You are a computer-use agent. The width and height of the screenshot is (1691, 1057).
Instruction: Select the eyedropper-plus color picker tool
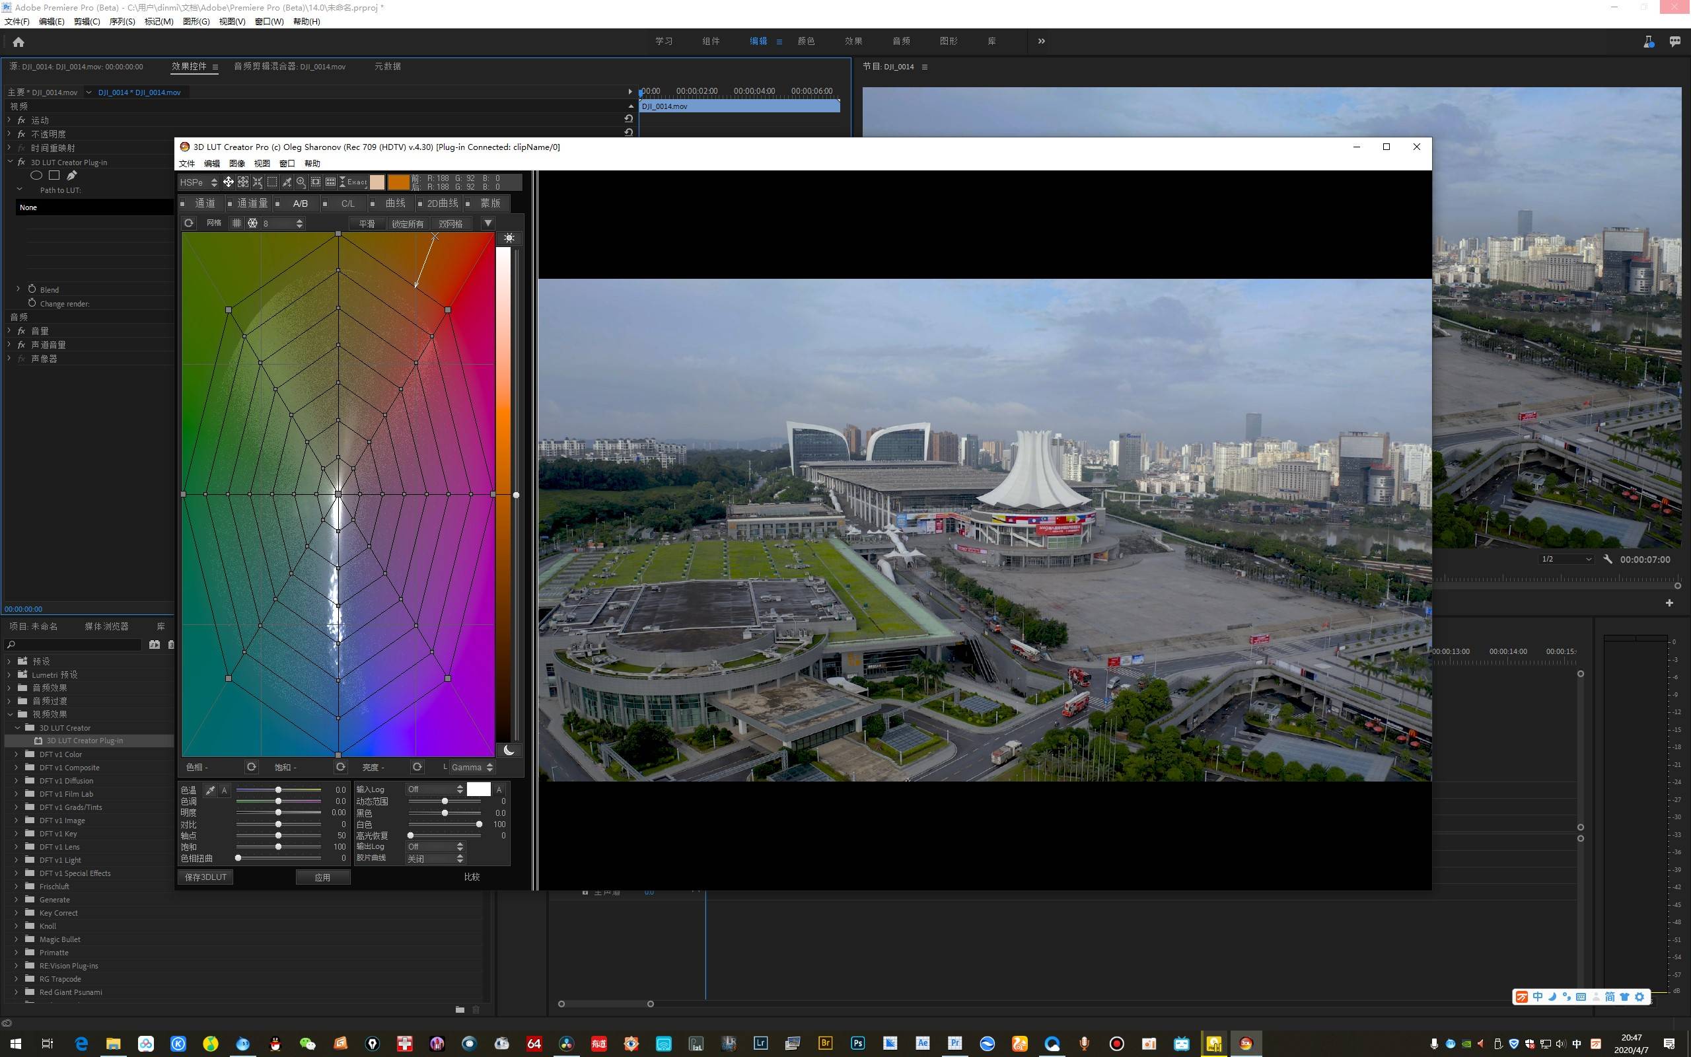[x=287, y=182]
